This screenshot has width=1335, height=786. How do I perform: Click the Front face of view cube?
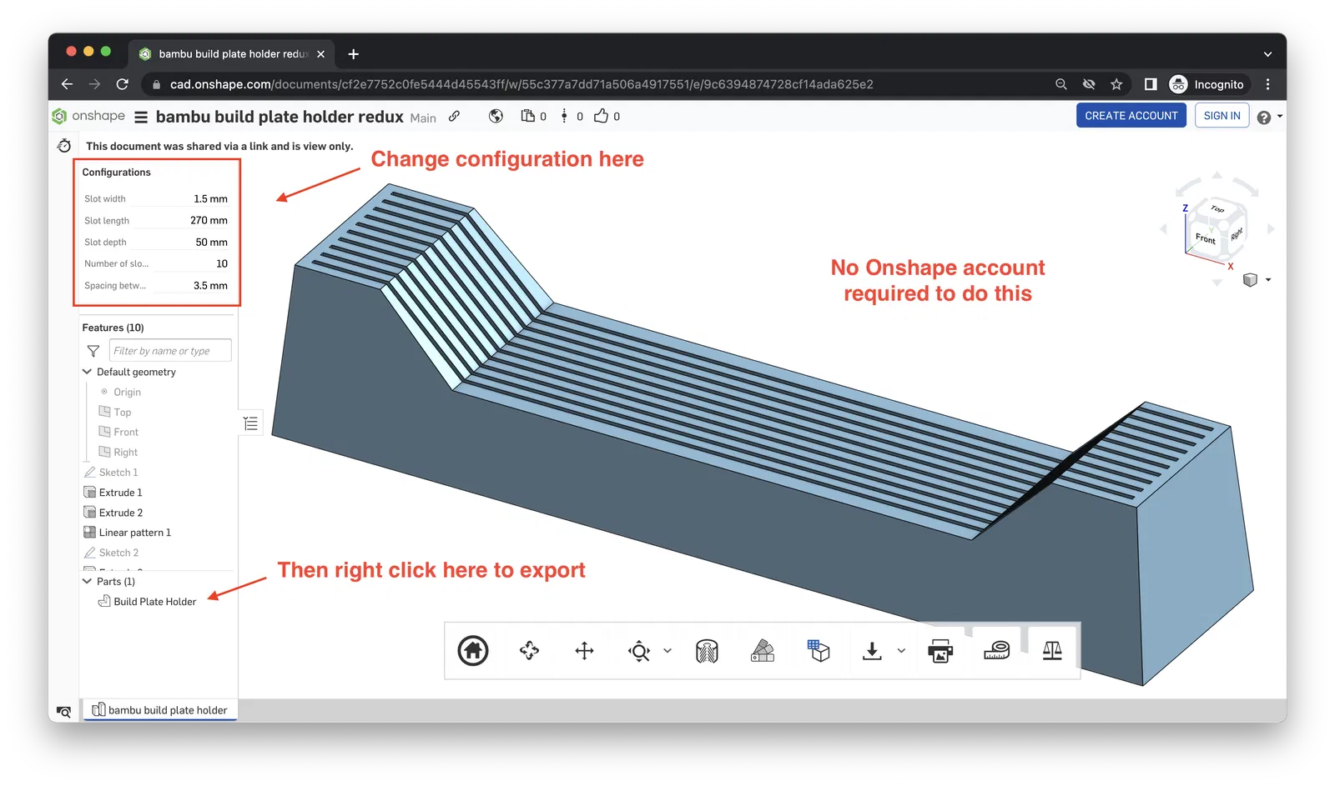tap(1205, 238)
